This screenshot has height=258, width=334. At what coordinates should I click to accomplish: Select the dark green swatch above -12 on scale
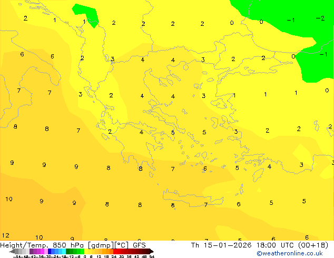point(68,251)
